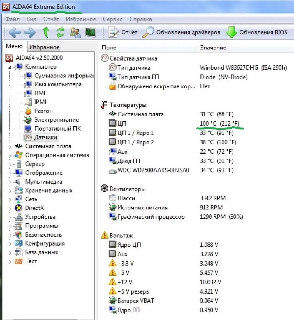Go up one level with green arrow

tap(46, 33)
